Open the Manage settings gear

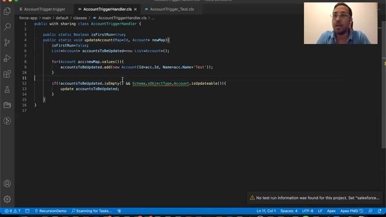(x=7, y=199)
